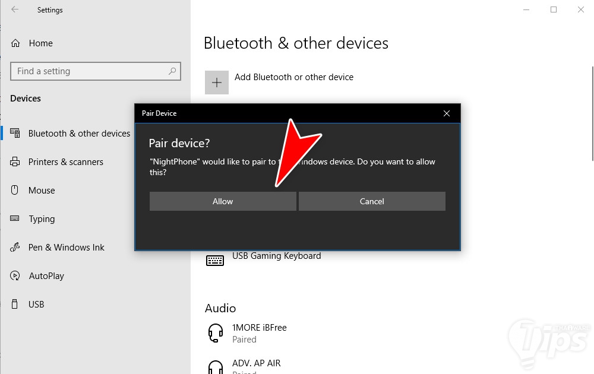The width and height of the screenshot is (594, 374).
Task: Click the Printers & scanners icon
Action: (x=16, y=162)
